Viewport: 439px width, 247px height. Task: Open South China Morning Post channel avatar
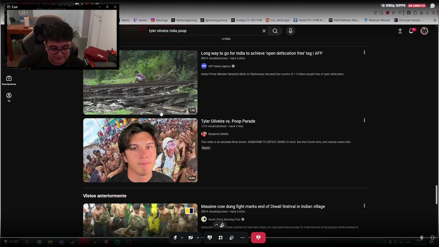click(x=204, y=220)
